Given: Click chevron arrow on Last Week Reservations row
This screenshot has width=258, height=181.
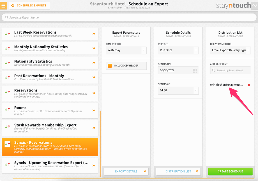Looking at the screenshot, I should pyautogui.click(x=94, y=34).
